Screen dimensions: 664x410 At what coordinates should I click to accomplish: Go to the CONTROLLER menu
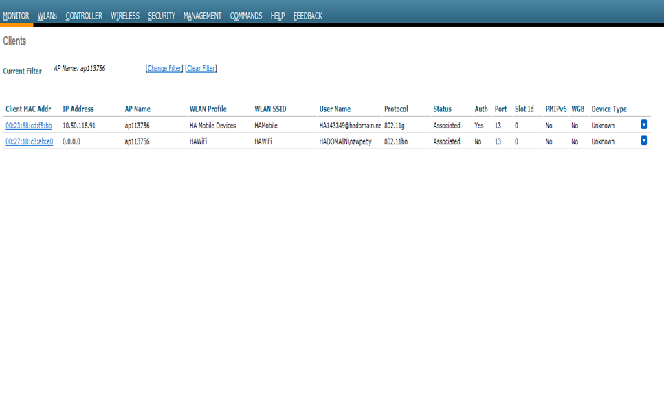click(x=84, y=16)
